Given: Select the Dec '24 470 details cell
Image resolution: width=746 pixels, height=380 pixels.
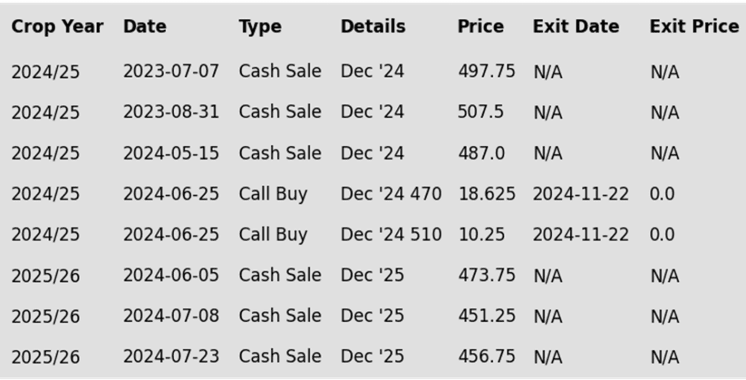Looking at the screenshot, I should [391, 194].
